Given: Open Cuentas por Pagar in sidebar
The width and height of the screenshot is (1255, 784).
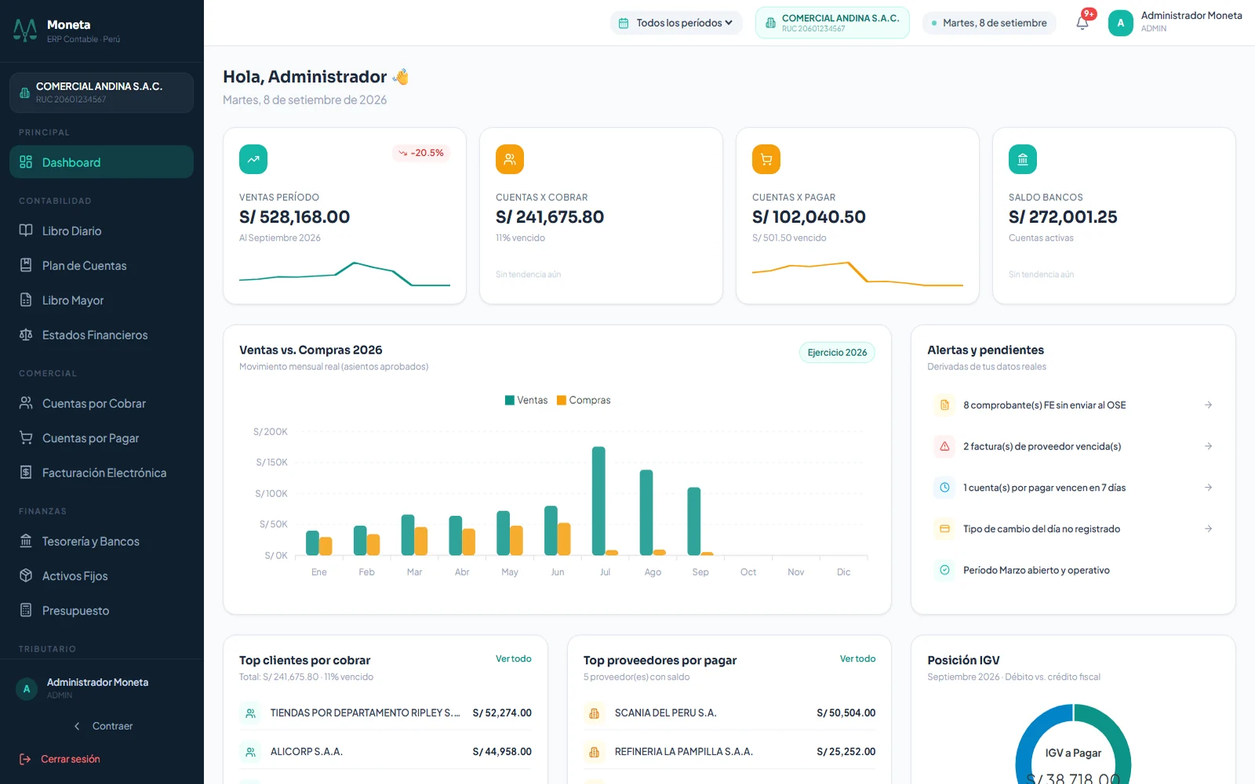Looking at the screenshot, I should pyautogui.click(x=101, y=437).
